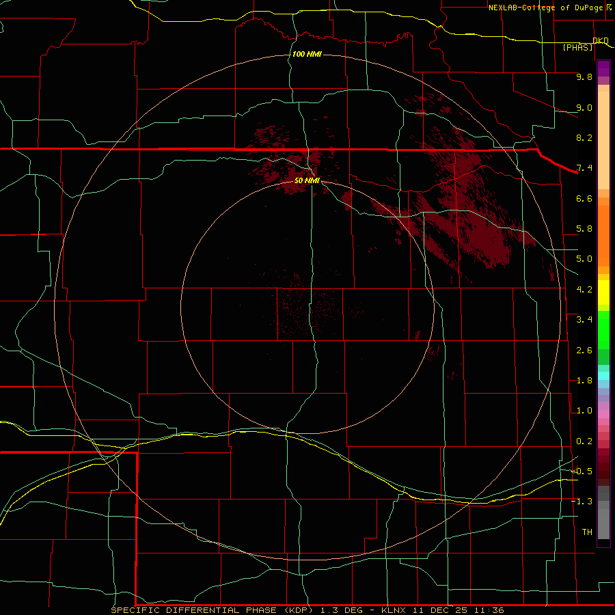Click the TH label on the legend
The width and height of the screenshot is (615, 615).
[x=587, y=532]
